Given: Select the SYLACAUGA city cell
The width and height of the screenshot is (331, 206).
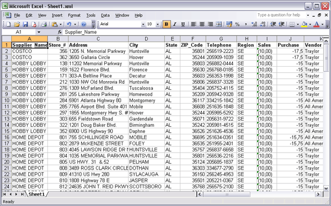Looking at the screenshot, I should point(146,175).
